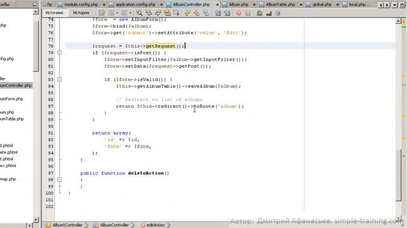The width and height of the screenshot is (407, 228).
Task: Jump to last edit location icon
Action: pos(102,13)
